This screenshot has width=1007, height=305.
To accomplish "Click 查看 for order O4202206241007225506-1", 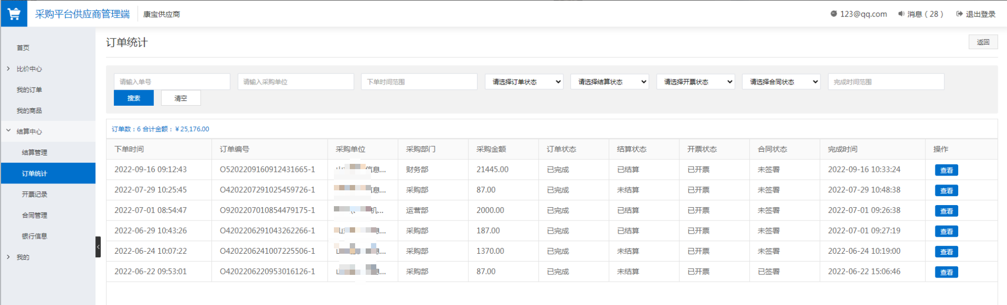I will 947,252.
